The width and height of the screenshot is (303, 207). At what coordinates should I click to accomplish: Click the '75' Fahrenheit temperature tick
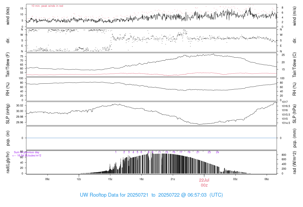tap(22, 56)
